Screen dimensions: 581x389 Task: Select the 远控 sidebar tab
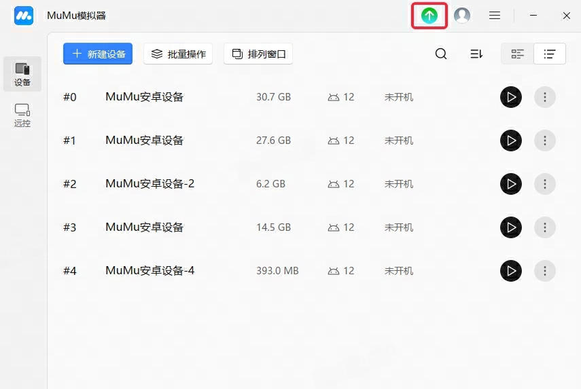(x=22, y=115)
